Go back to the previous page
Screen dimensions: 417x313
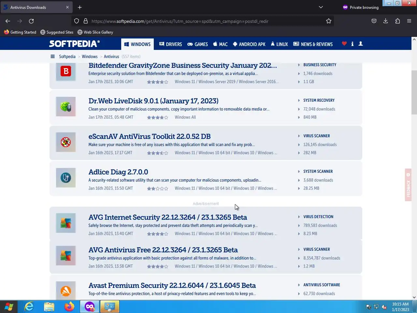click(x=8, y=21)
